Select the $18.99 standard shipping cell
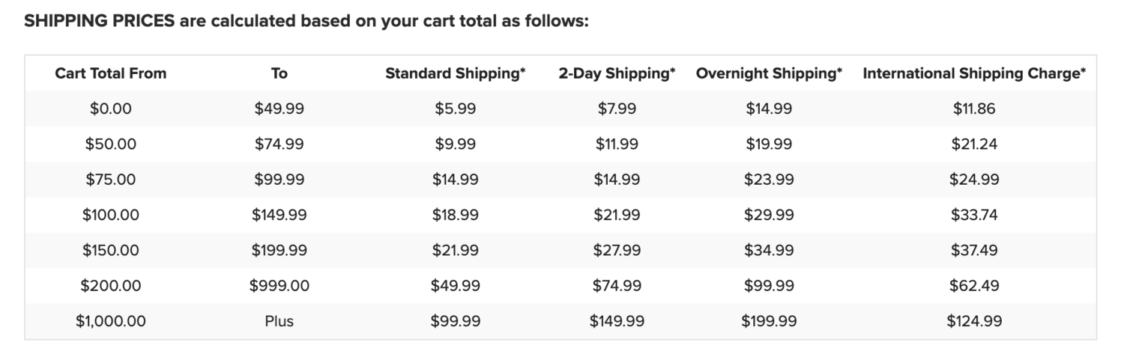 [x=456, y=215]
